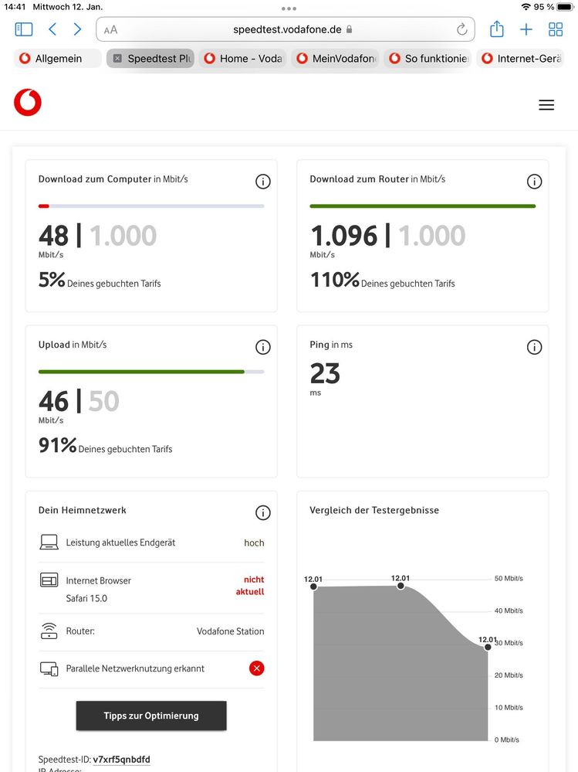Screen dimensions: 578x772
Task: Open the share sheet
Action: point(496,29)
